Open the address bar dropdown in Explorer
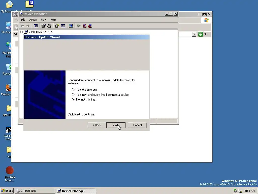Screen dimensions: 258x194 click(x=194, y=34)
